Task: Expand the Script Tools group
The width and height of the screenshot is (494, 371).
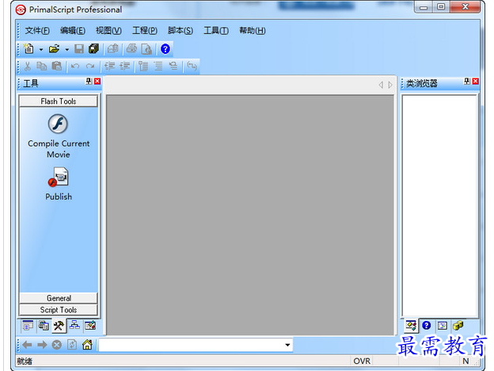Action: click(59, 310)
